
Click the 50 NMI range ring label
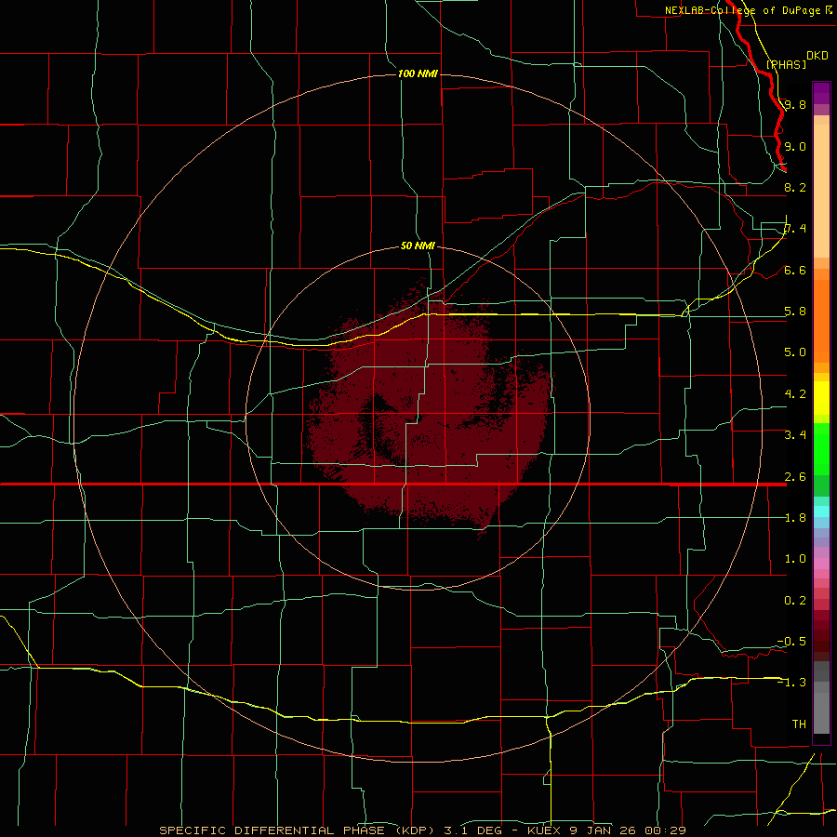coord(418,246)
